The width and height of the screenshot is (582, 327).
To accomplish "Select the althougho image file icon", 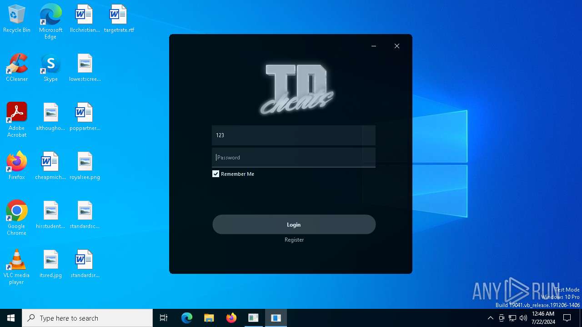I will [x=50, y=117].
